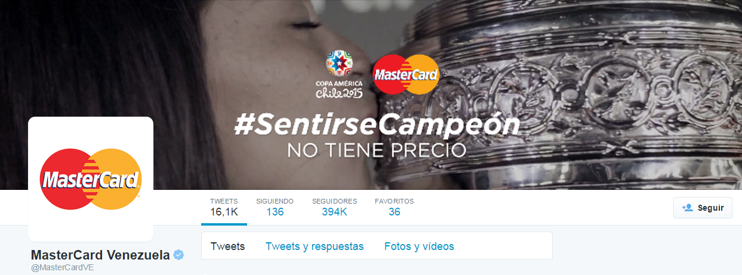Open the Tweets count 16,1K stat
742x275 pixels.
(x=224, y=207)
